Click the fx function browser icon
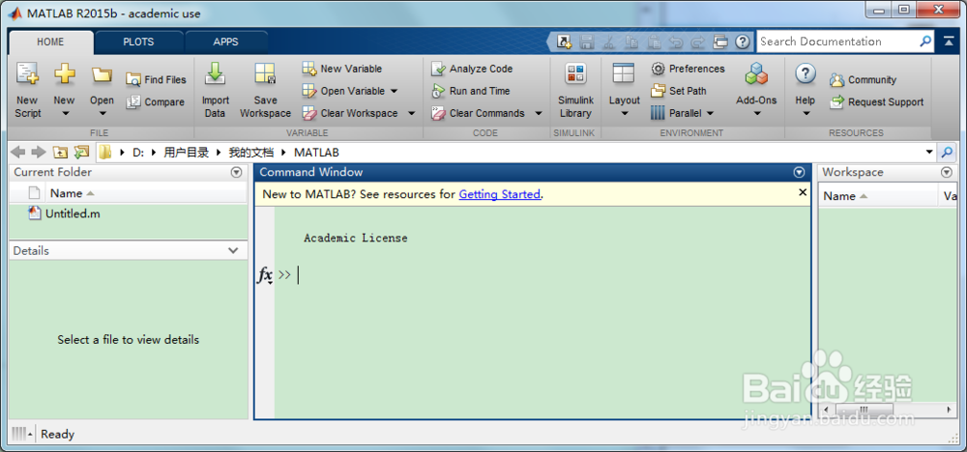The image size is (967, 452). point(265,275)
